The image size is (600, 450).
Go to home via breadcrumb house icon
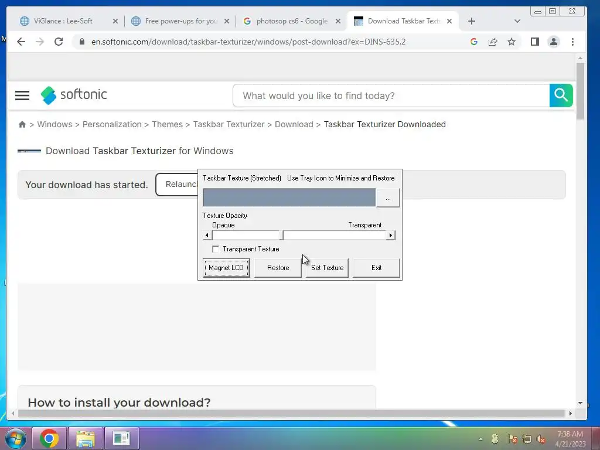pyautogui.click(x=22, y=124)
